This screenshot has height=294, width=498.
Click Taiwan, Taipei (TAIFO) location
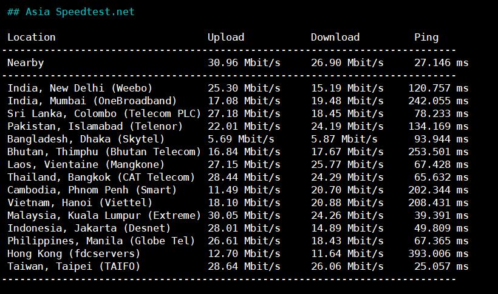(x=74, y=266)
